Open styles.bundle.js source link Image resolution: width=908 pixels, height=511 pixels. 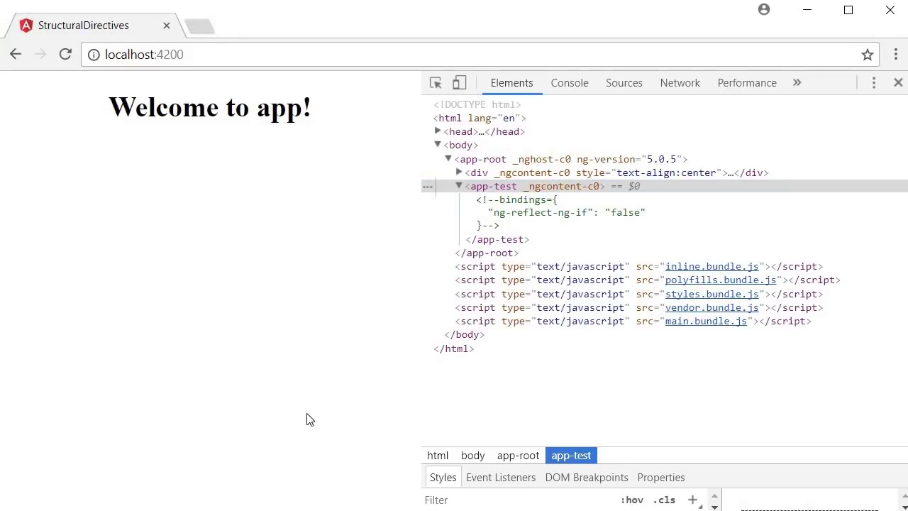(x=712, y=294)
